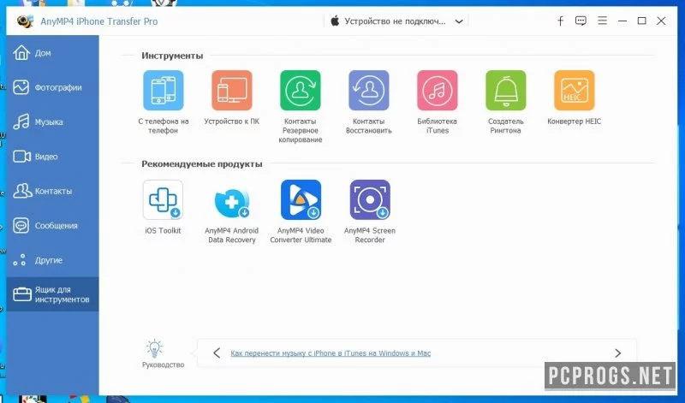Image resolution: width=685 pixels, height=403 pixels.
Task: Open the Конвертер HEIC tool
Action: pos(575,91)
